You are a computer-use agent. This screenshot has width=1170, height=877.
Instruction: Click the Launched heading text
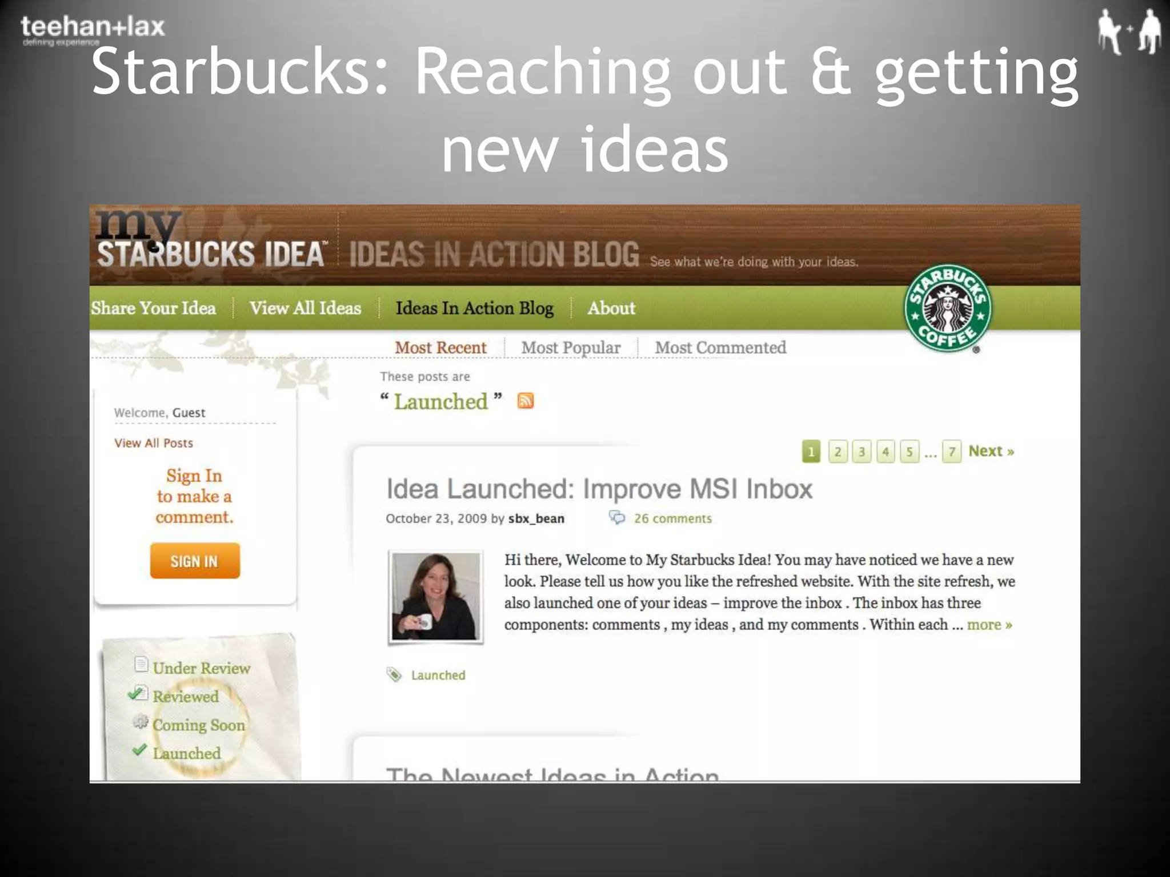click(441, 401)
